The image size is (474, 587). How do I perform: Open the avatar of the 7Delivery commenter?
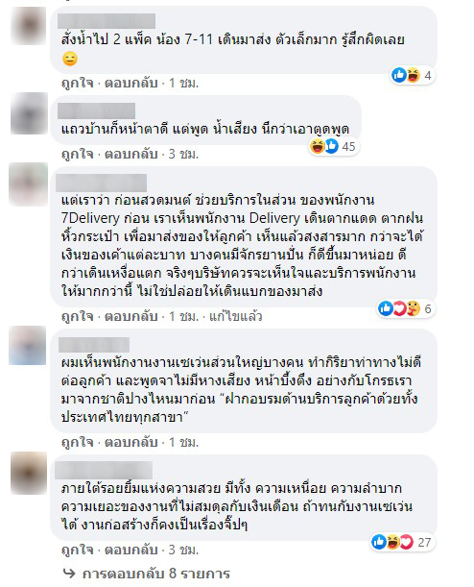[28, 184]
